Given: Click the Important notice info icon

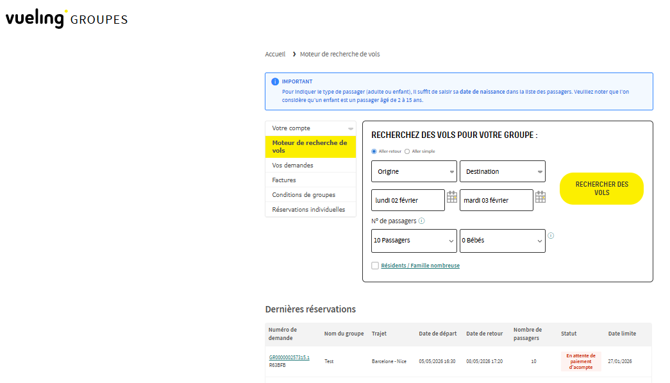Looking at the screenshot, I should 275,82.
